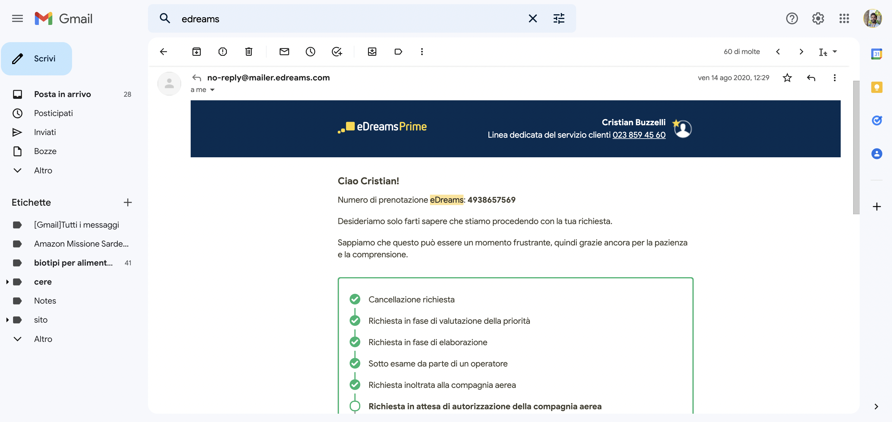Open Google Calendar side panel

pos(877,53)
